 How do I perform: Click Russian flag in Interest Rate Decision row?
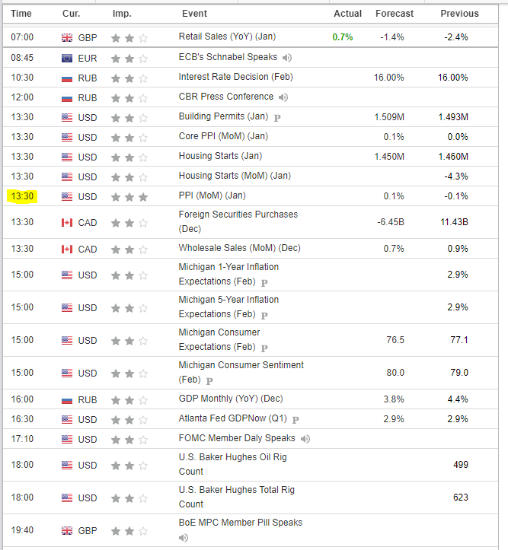click(67, 78)
